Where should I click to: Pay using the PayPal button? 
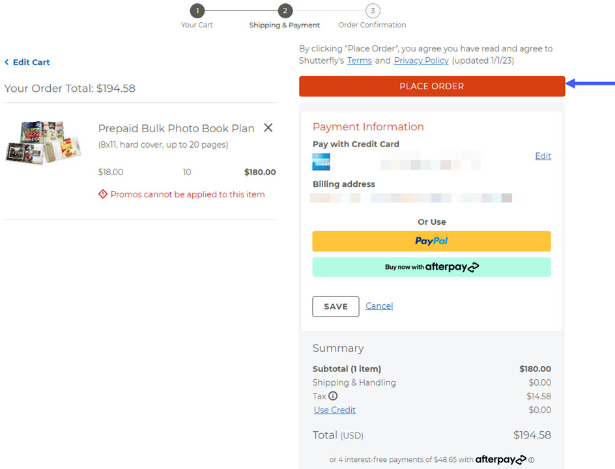pyautogui.click(x=431, y=241)
